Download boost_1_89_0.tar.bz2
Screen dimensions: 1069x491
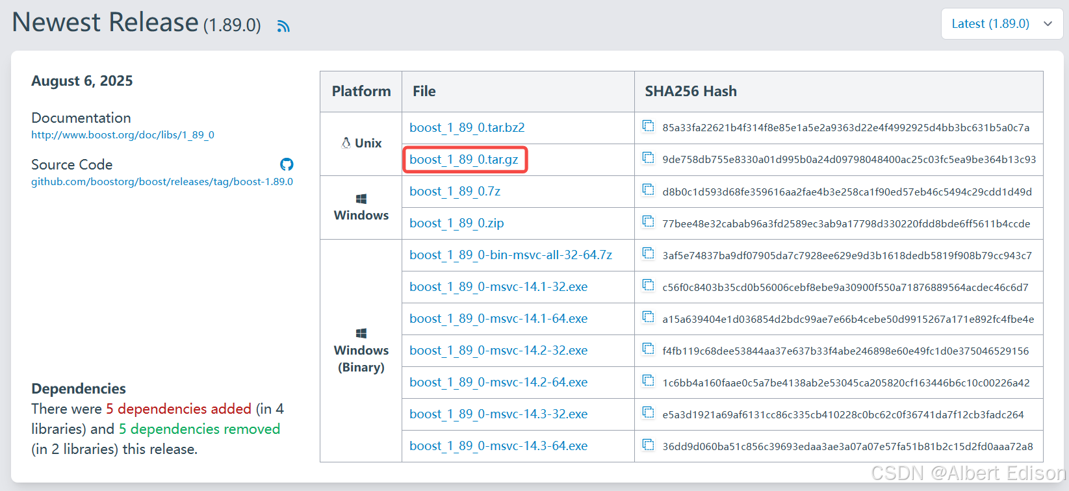coord(467,127)
